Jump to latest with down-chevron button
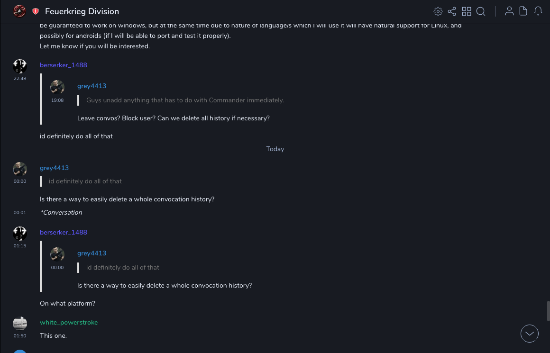 pyautogui.click(x=530, y=334)
